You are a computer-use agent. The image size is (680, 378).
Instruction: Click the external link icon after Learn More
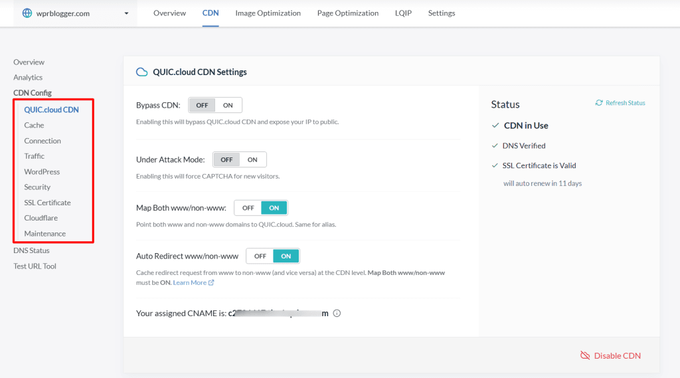pyautogui.click(x=211, y=282)
